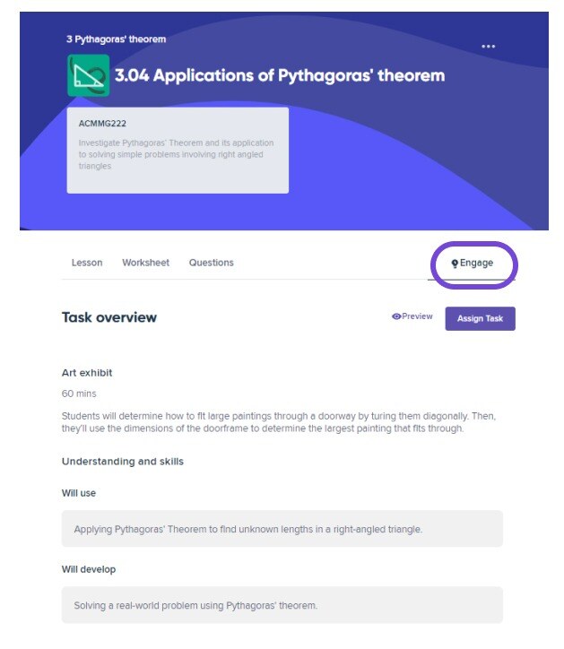Click the eye icon next to Preview
The width and height of the screenshot is (564, 649).
(396, 316)
